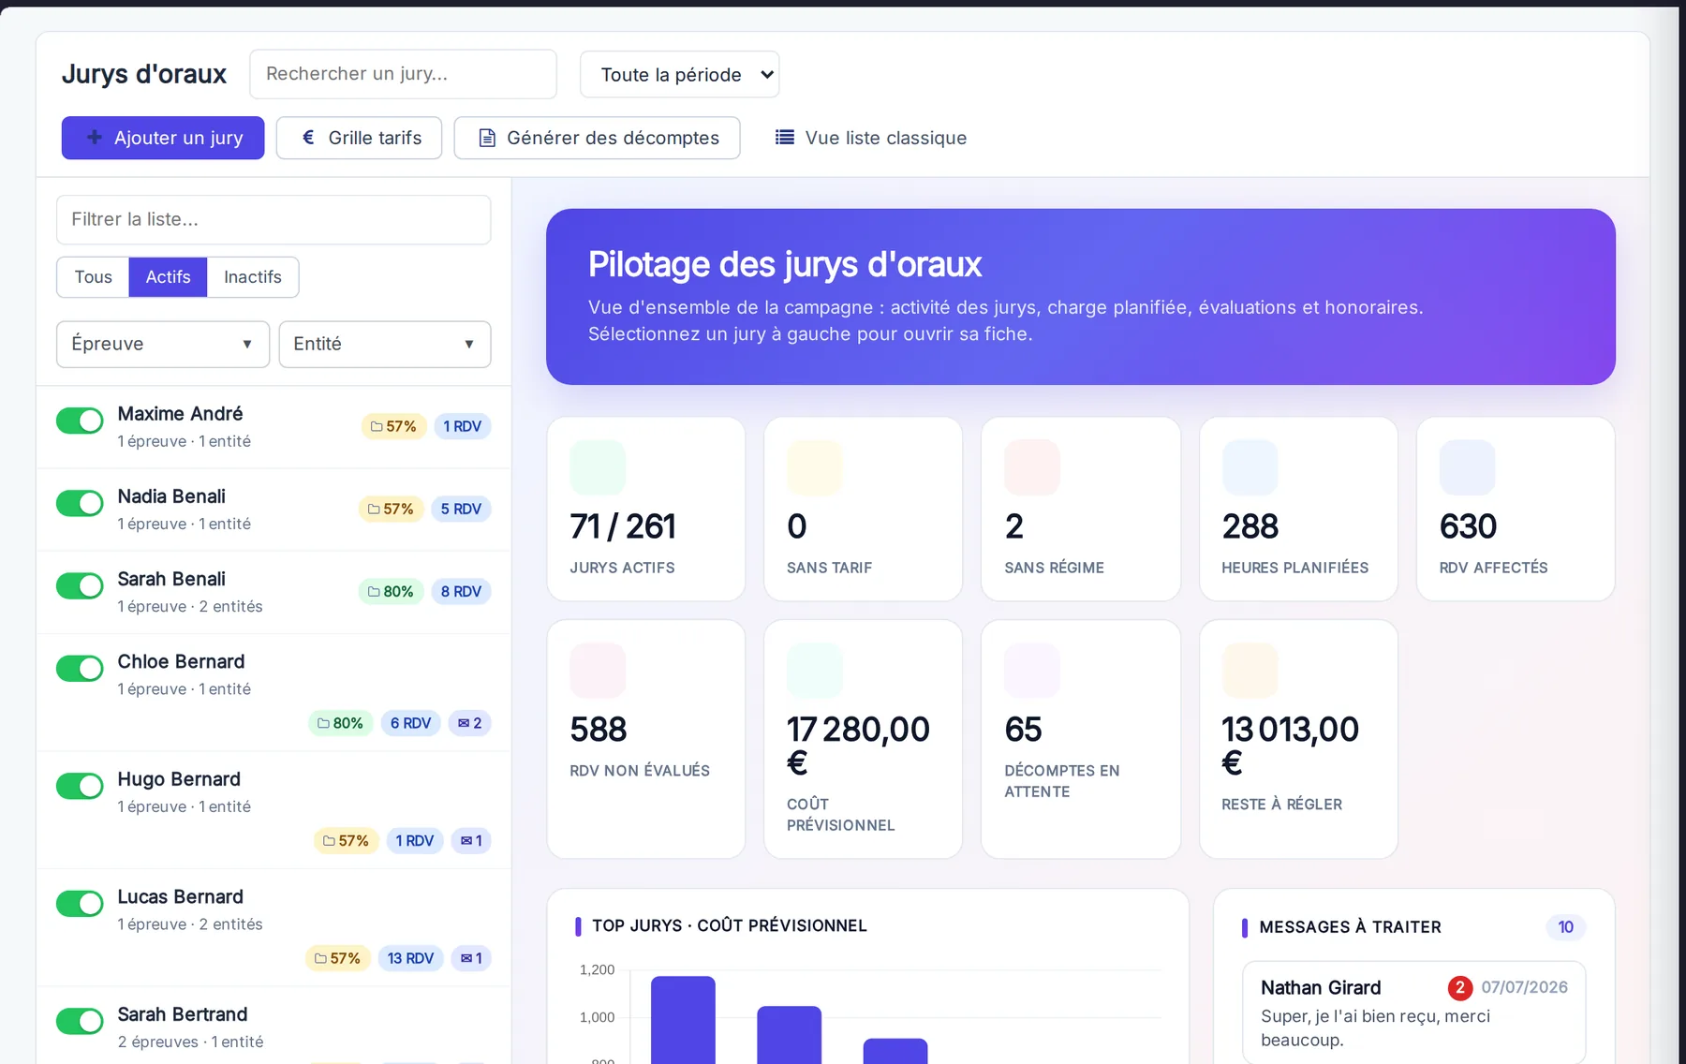
Task: Click the document icon in Générer des décomptes
Action: pos(487,138)
